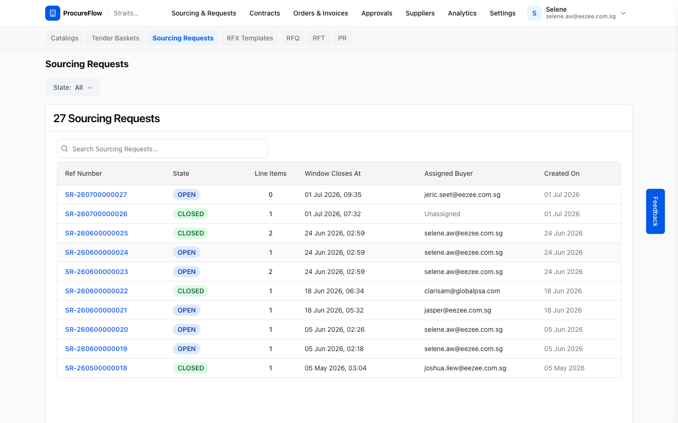
Task: Switch to the Tender Baskets tab
Action: point(115,38)
